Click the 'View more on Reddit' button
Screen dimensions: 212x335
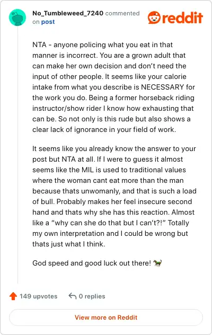pyautogui.click(x=106, y=318)
